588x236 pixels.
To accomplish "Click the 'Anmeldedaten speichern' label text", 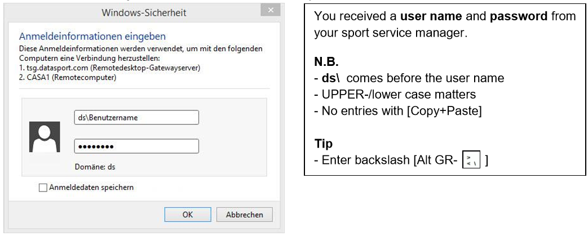I will pos(92,188).
